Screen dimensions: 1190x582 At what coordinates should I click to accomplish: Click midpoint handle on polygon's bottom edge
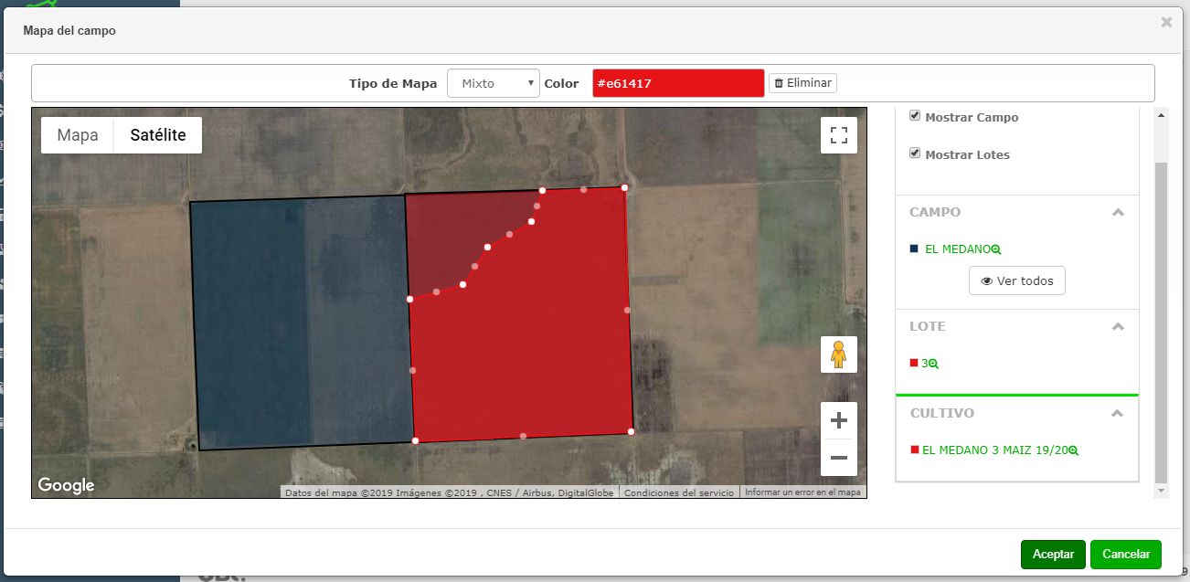(x=523, y=436)
